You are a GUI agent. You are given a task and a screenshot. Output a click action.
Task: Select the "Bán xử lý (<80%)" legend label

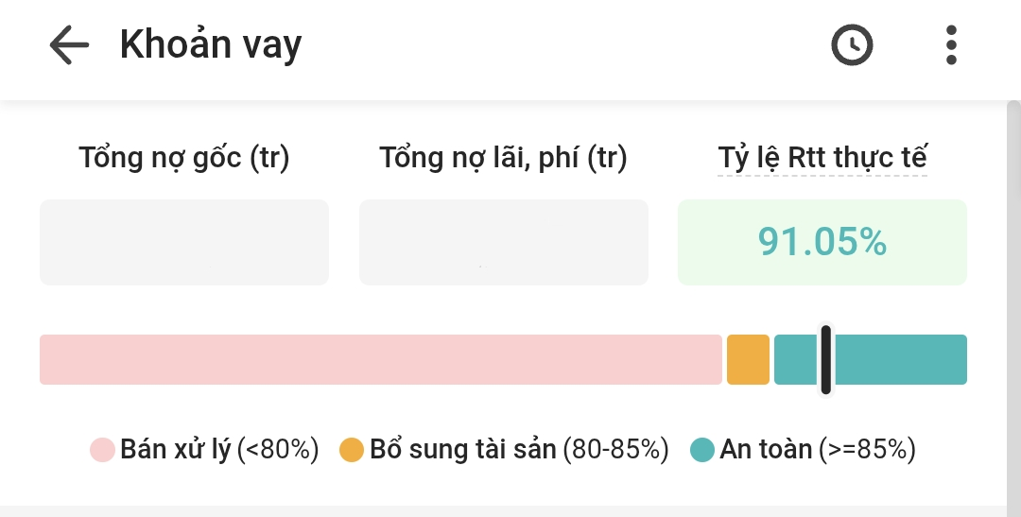click(219, 450)
